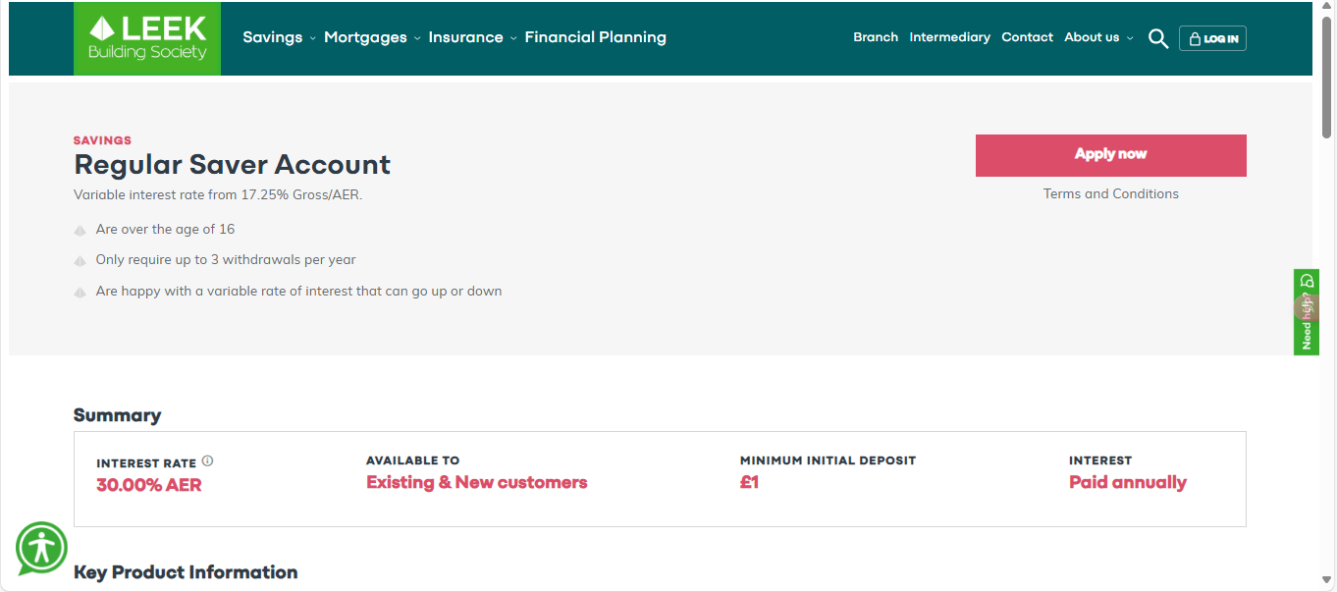Click 'Are over the age of 16'
Viewport: 1337px width, 592px height.
coord(165,229)
